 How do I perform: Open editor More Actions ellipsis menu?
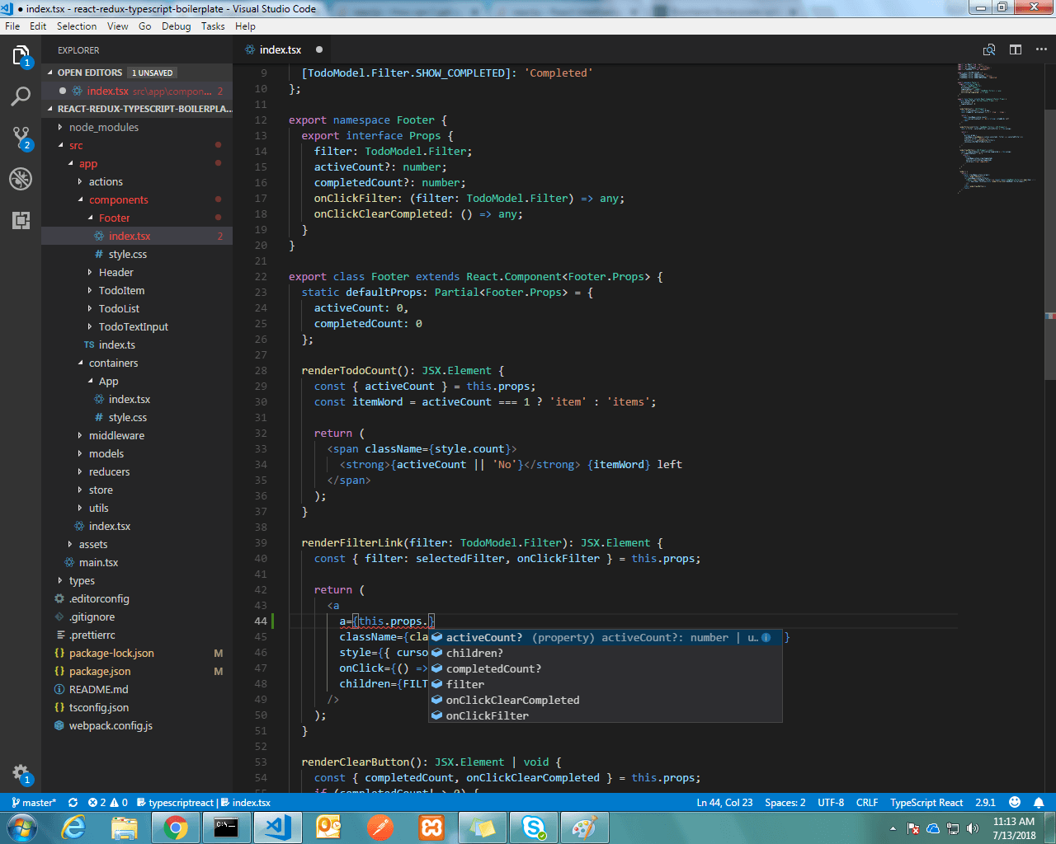click(x=1041, y=49)
